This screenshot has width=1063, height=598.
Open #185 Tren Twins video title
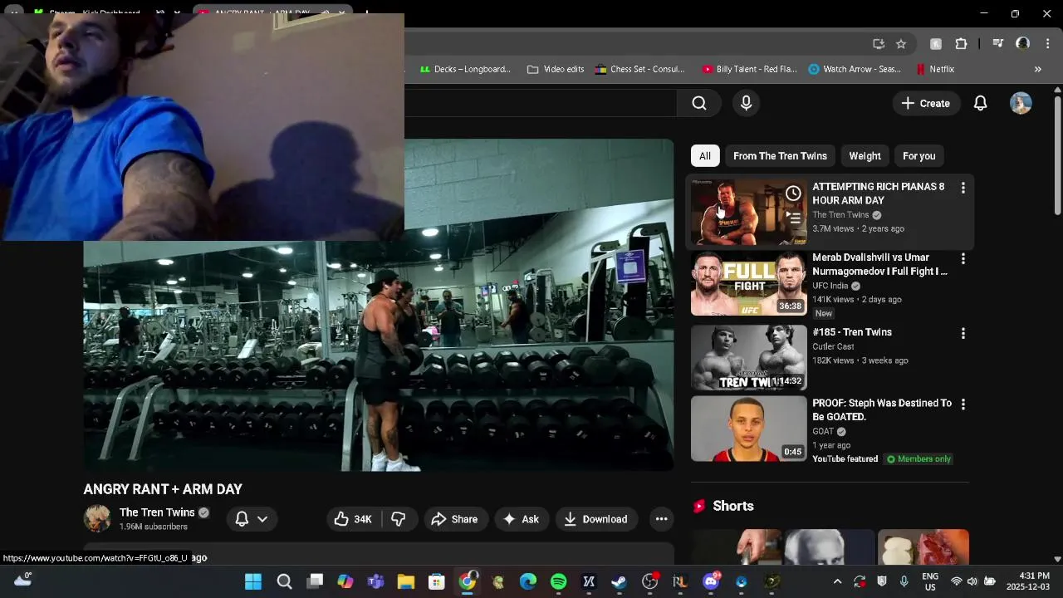coord(852,332)
